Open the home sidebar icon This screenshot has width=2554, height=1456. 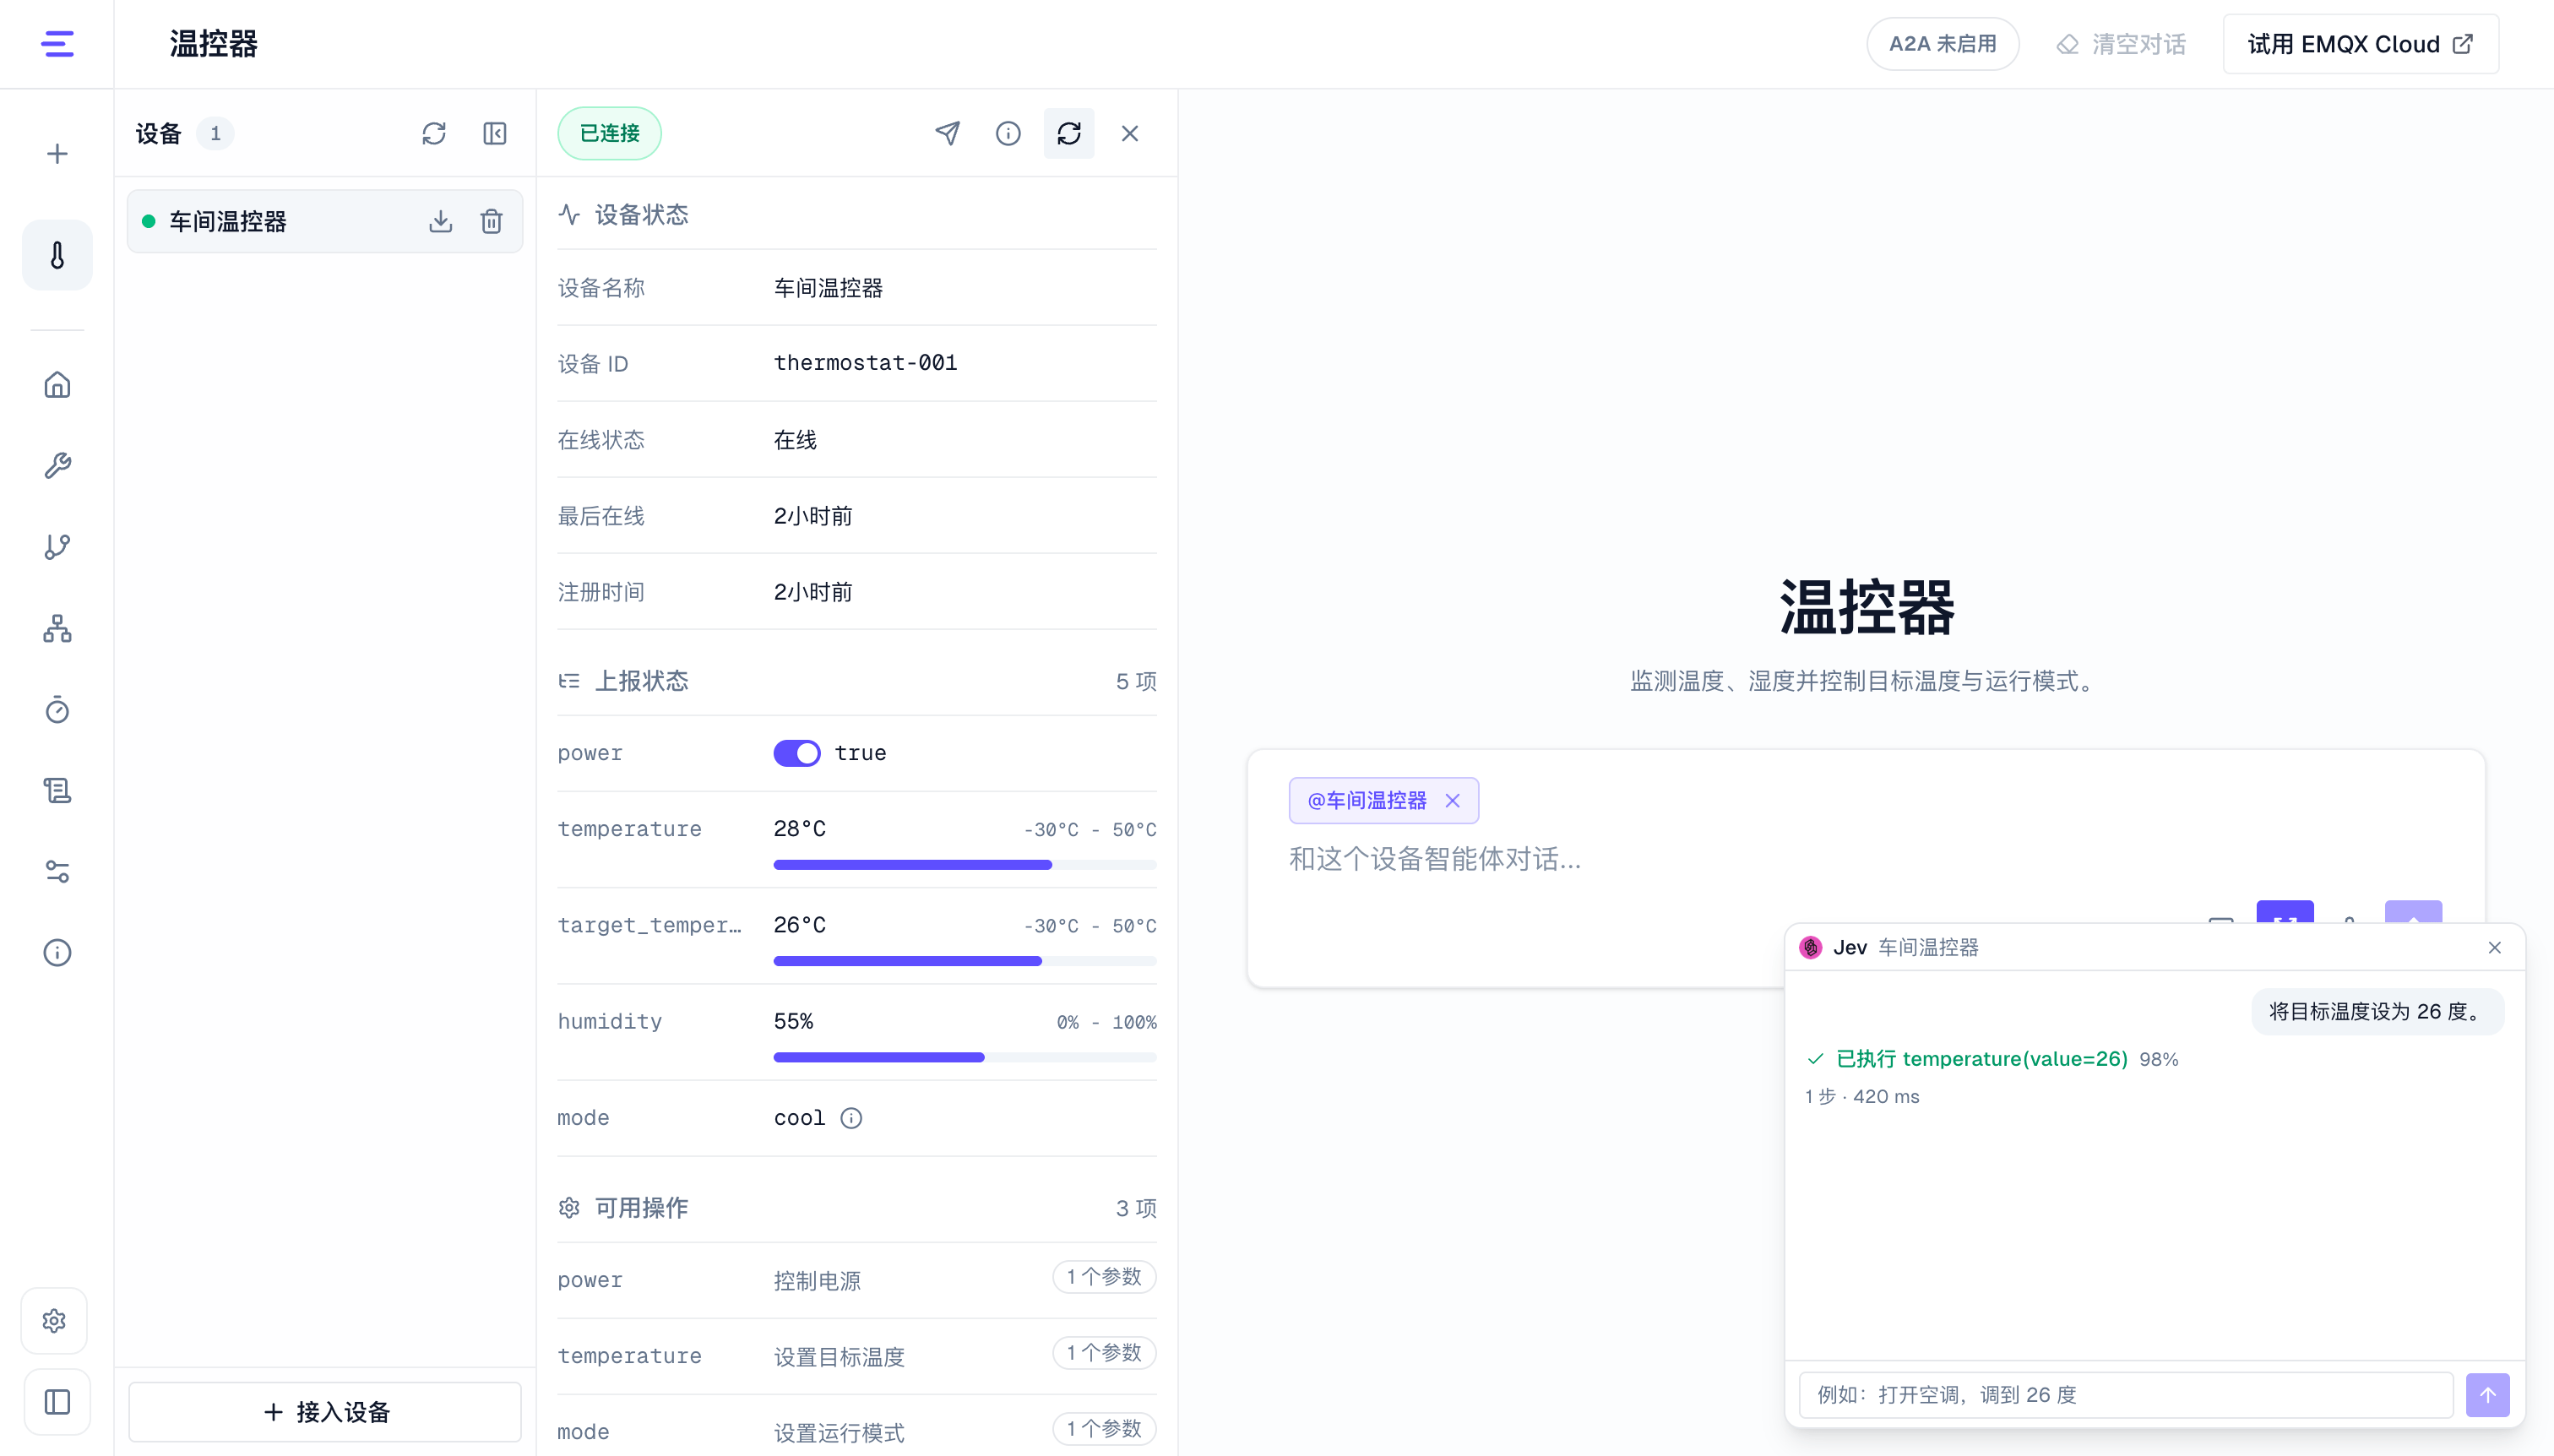coord(57,385)
